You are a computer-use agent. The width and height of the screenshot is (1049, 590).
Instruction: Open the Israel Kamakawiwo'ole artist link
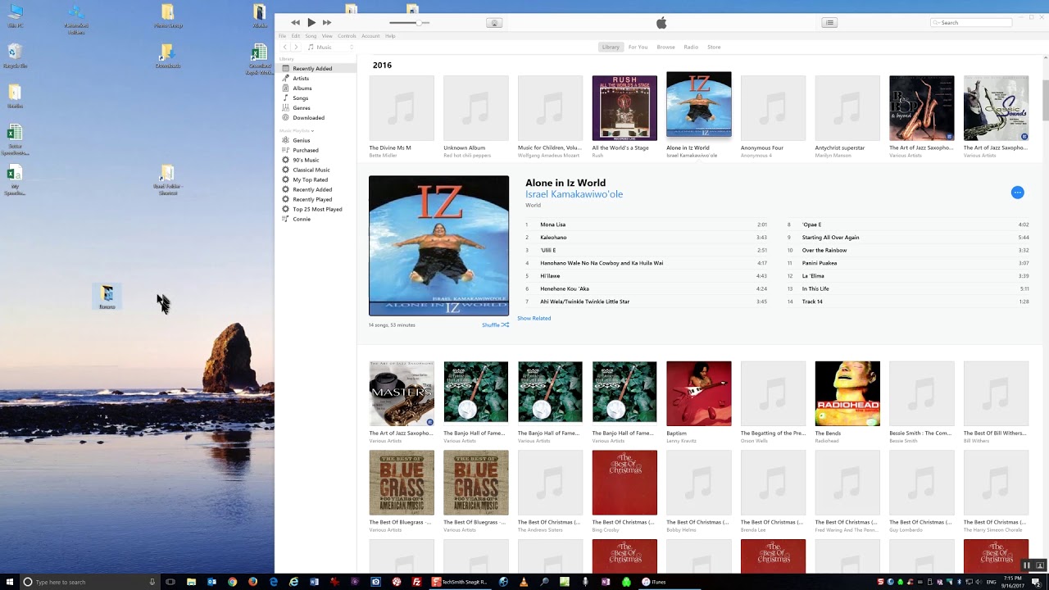pyautogui.click(x=574, y=194)
